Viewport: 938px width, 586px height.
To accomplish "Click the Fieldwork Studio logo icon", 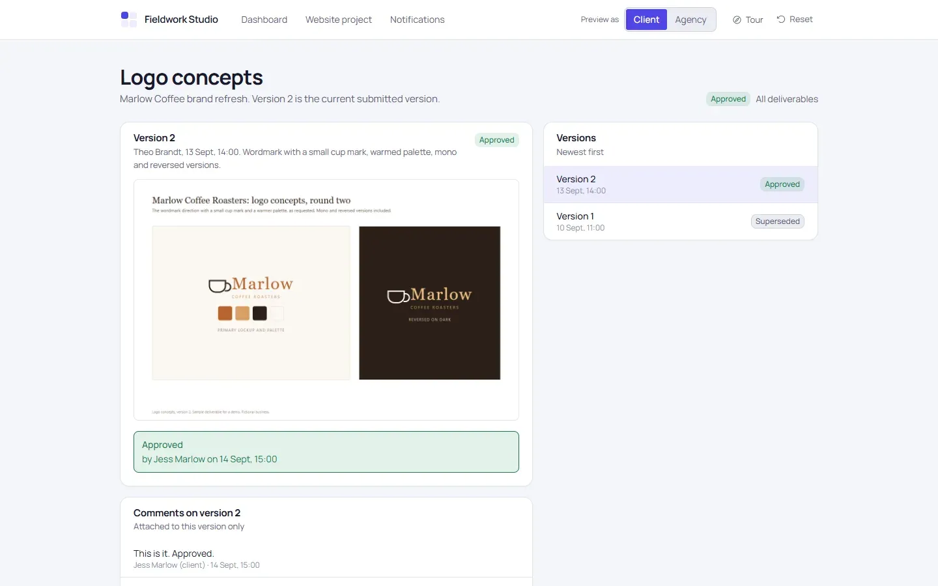I will pyautogui.click(x=128, y=20).
